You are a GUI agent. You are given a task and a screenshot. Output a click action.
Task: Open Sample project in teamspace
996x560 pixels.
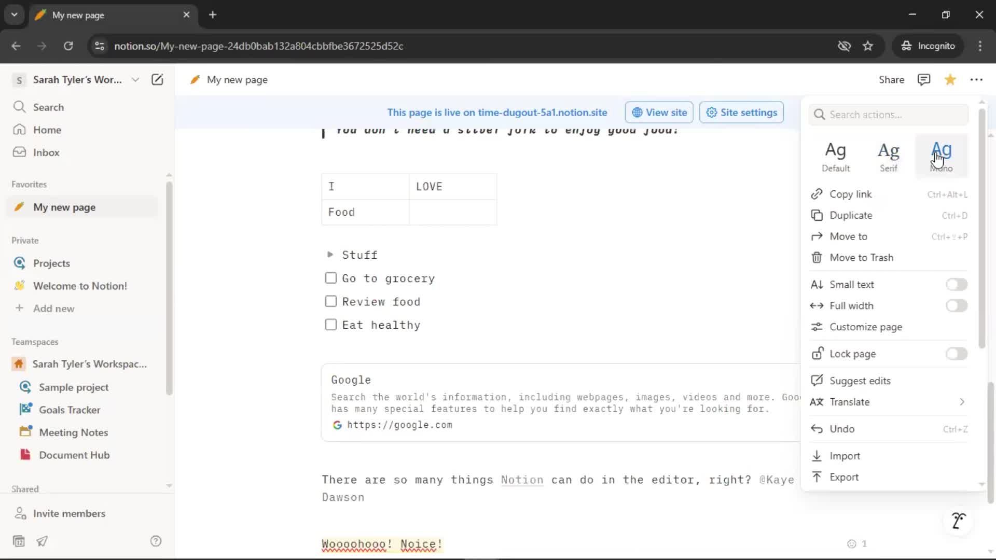click(74, 387)
